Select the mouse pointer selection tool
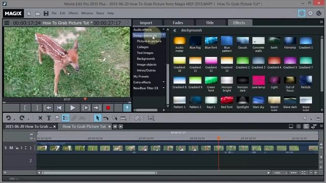 click(97, 118)
